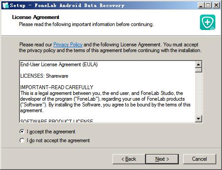
Task: Click the "License Agreement" header title
Action: coord(36,17)
